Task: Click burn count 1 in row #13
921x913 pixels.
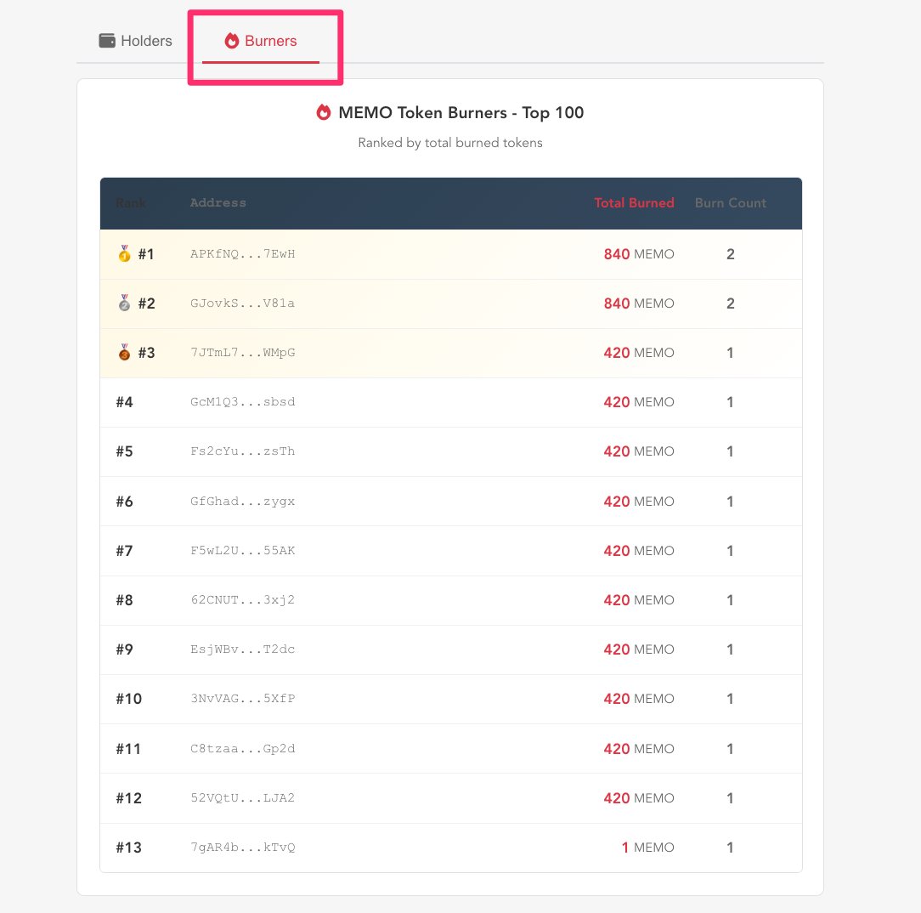Action: click(730, 848)
